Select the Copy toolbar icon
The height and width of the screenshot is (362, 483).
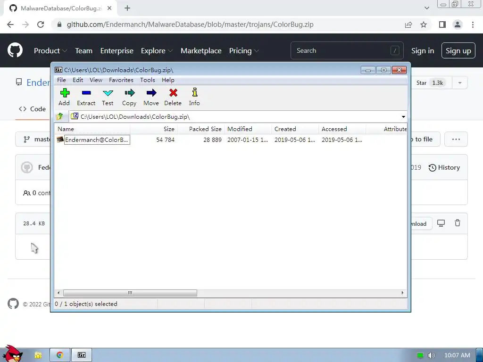point(129,97)
